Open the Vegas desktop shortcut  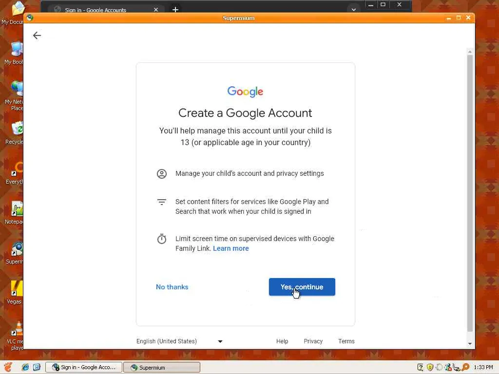[15, 293]
